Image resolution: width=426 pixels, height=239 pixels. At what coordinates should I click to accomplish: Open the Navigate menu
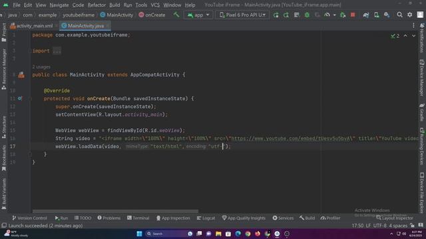coord(59,5)
